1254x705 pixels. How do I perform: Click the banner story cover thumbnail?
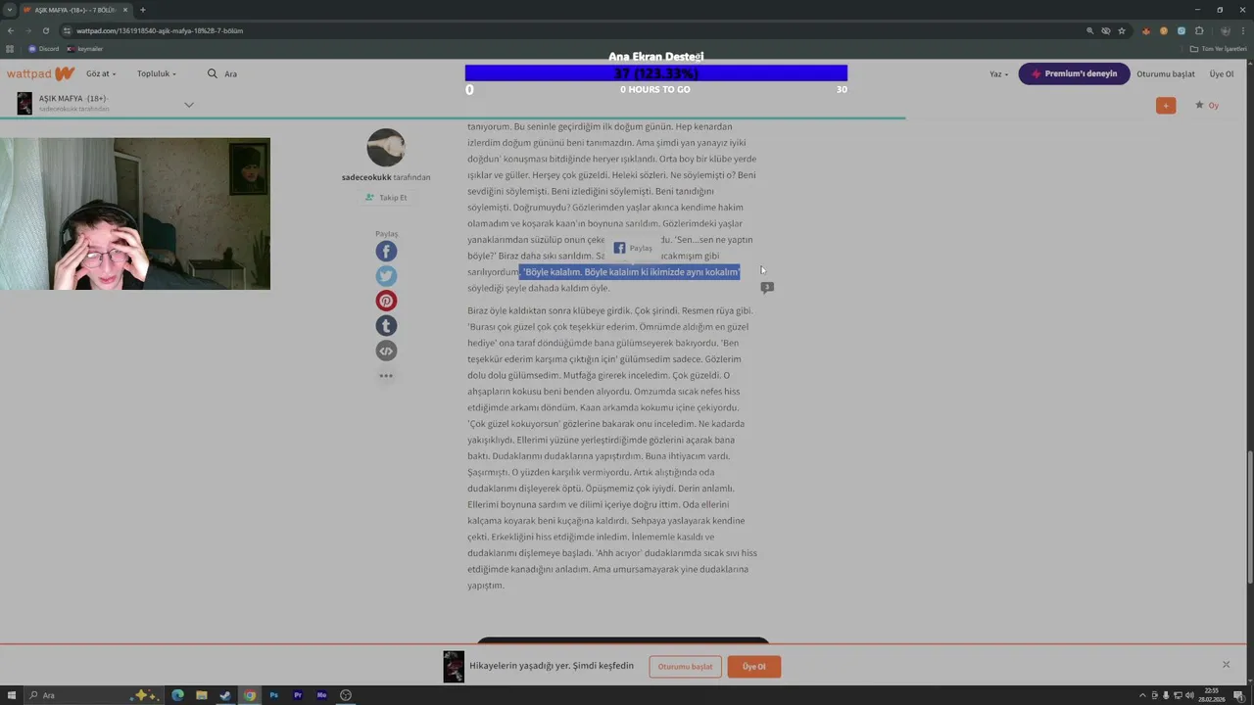pyautogui.click(x=454, y=667)
